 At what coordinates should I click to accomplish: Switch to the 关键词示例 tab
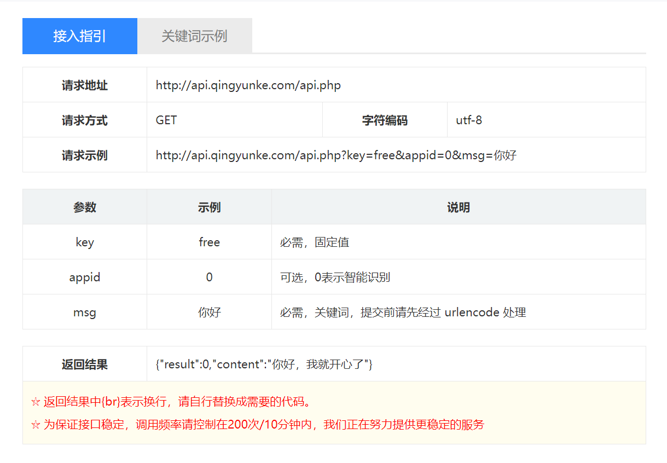click(x=194, y=36)
